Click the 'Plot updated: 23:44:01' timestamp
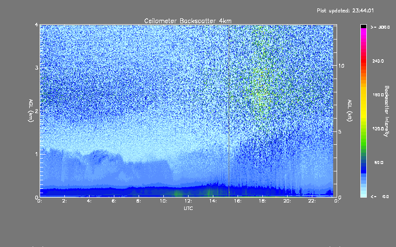The height and width of the screenshot is (247, 396). (345, 10)
